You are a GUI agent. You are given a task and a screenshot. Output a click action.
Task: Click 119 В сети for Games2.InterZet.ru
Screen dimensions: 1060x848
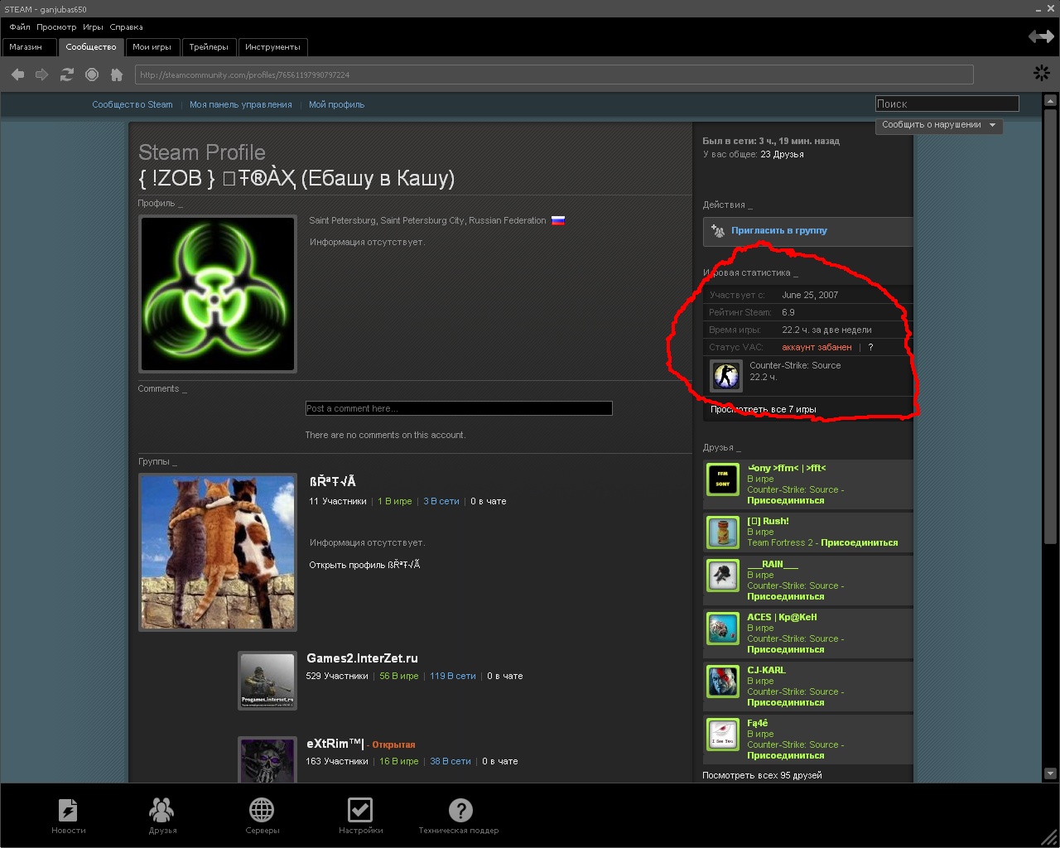[452, 676]
